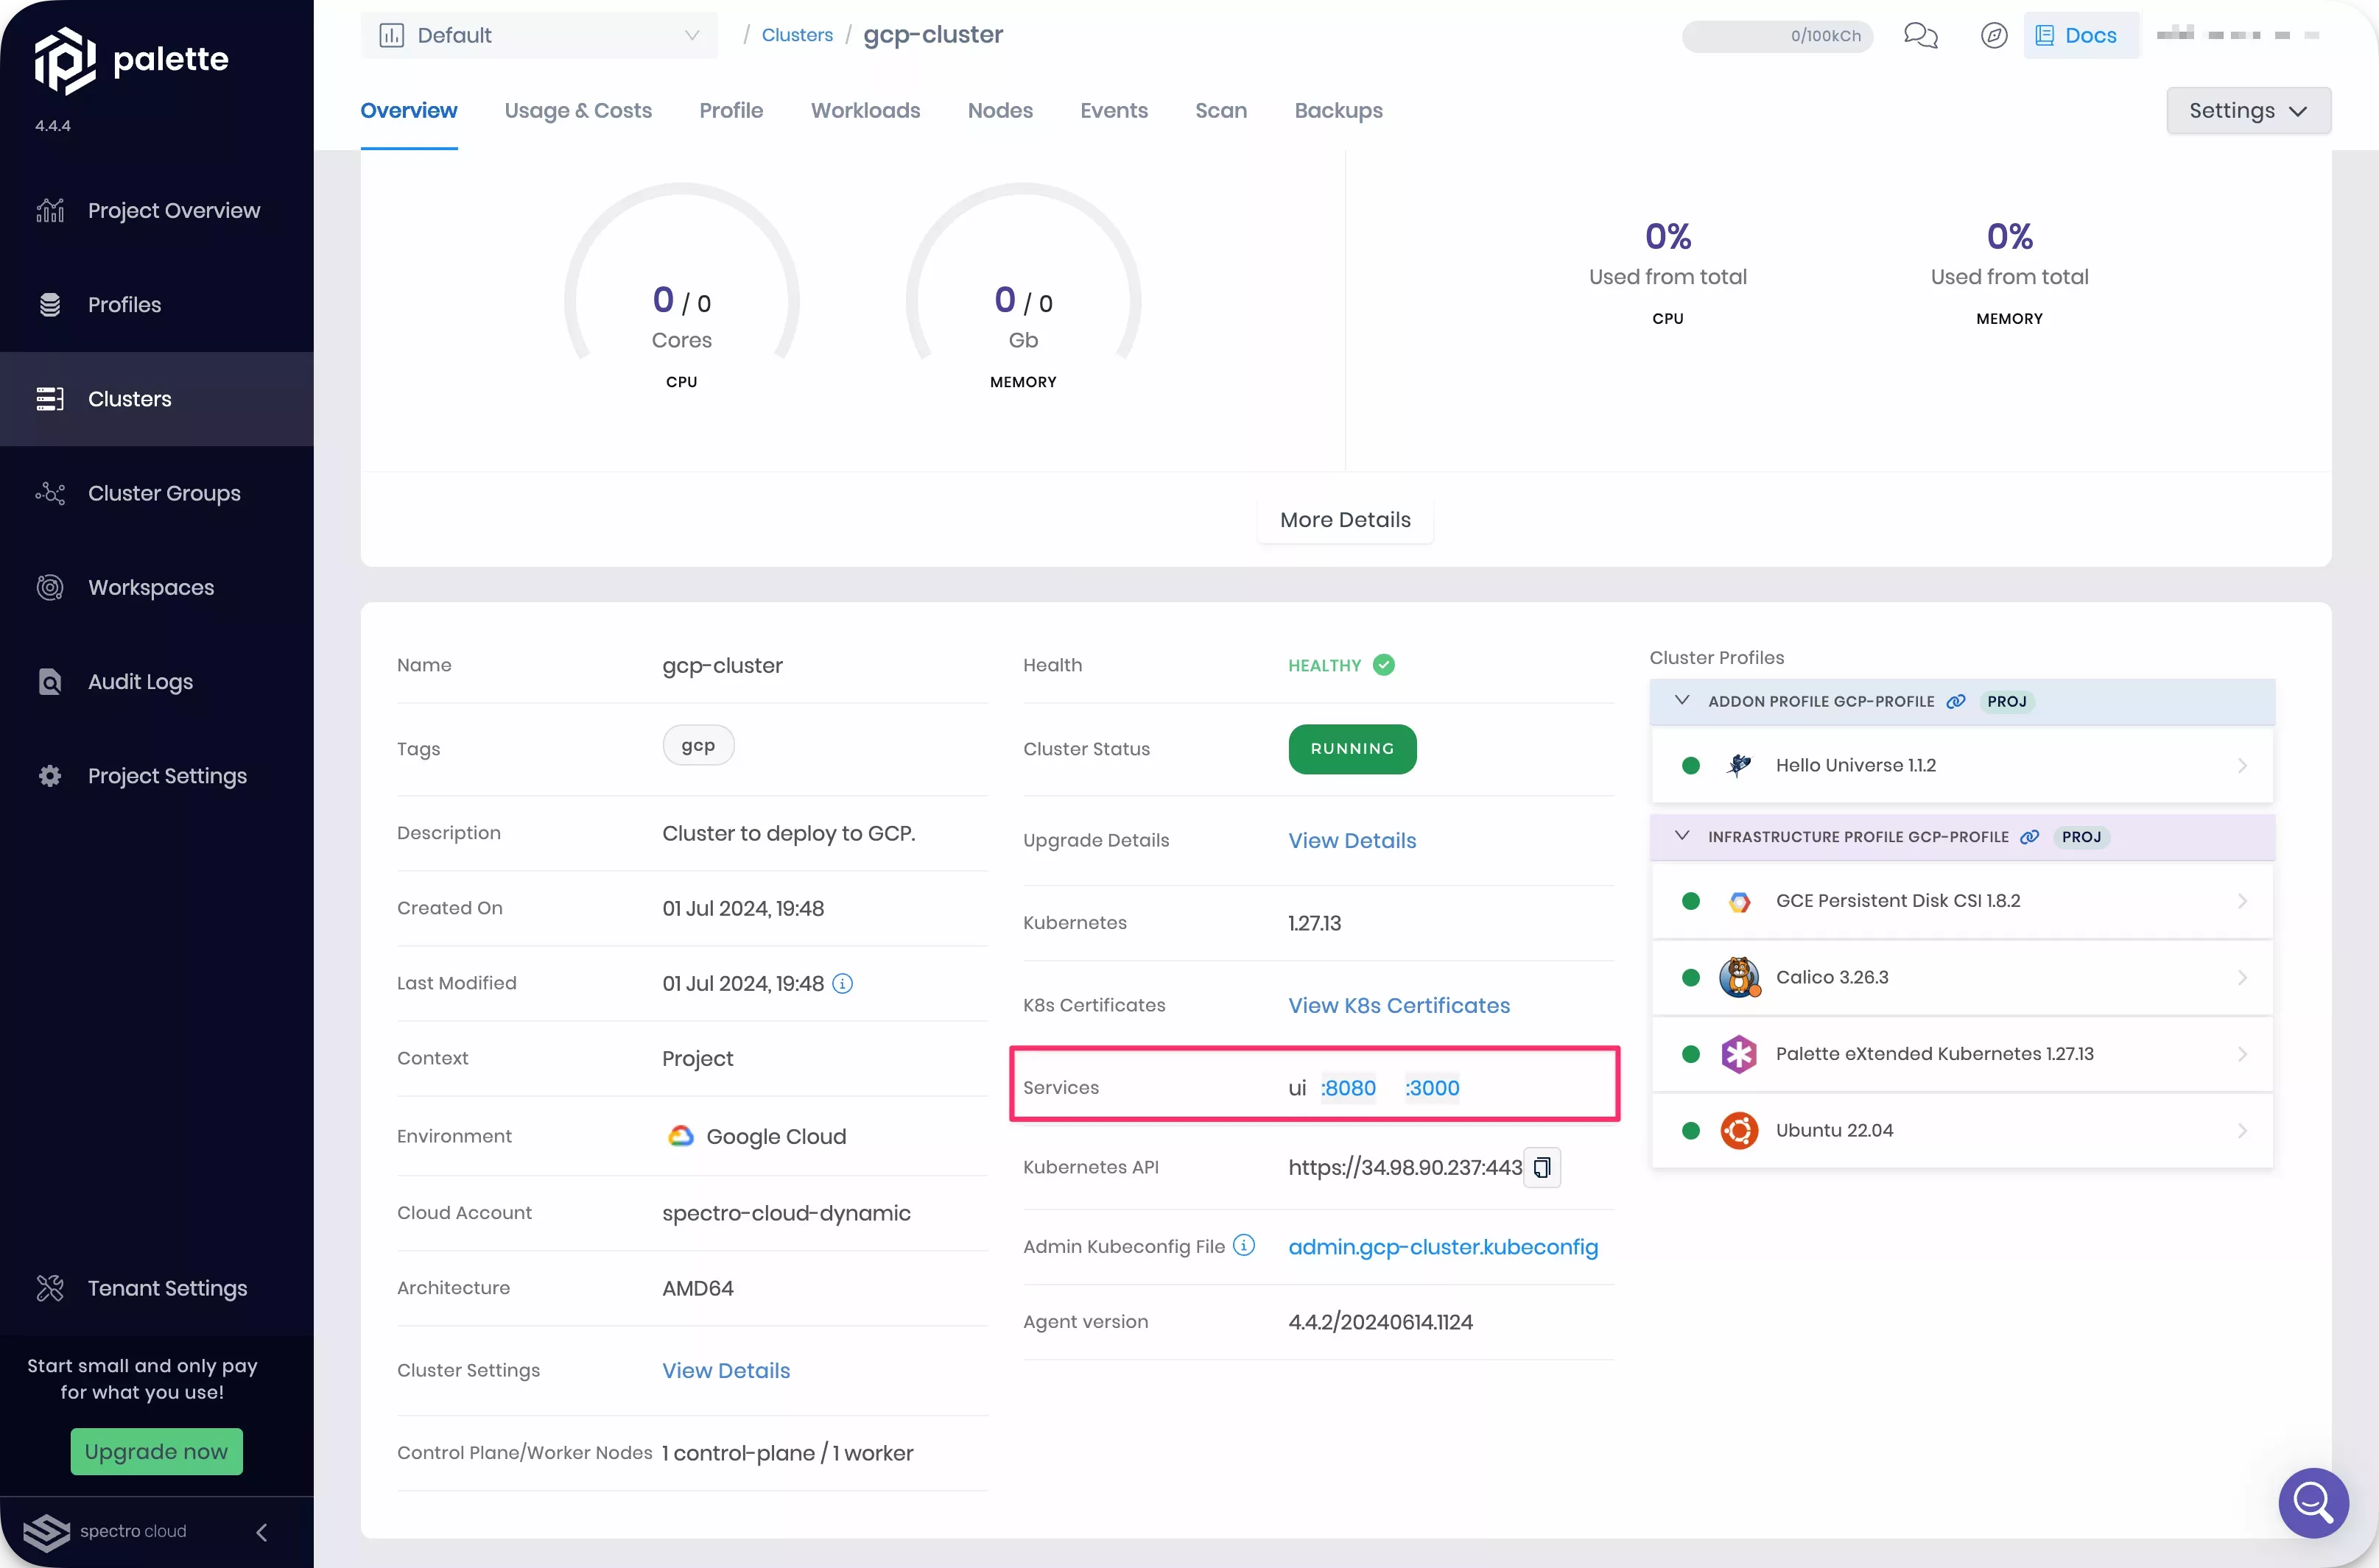This screenshot has height=1568, width=2379.
Task: Click the Ubuntu pack icon
Action: (1740, 1131)
